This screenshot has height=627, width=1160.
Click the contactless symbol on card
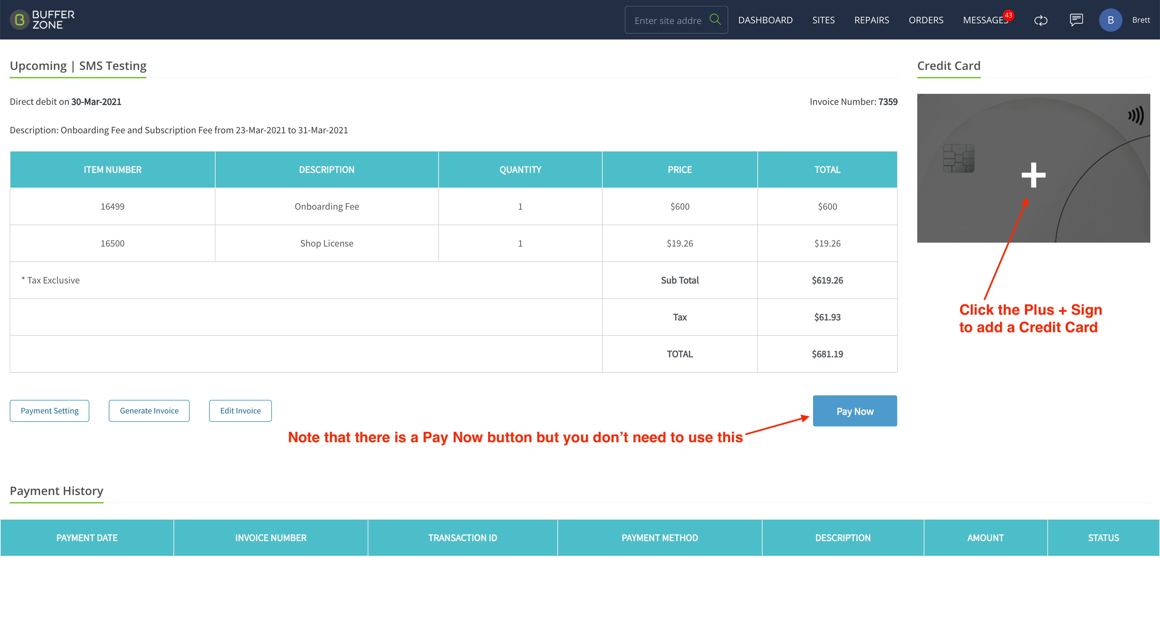click(x=1135, y=116)
